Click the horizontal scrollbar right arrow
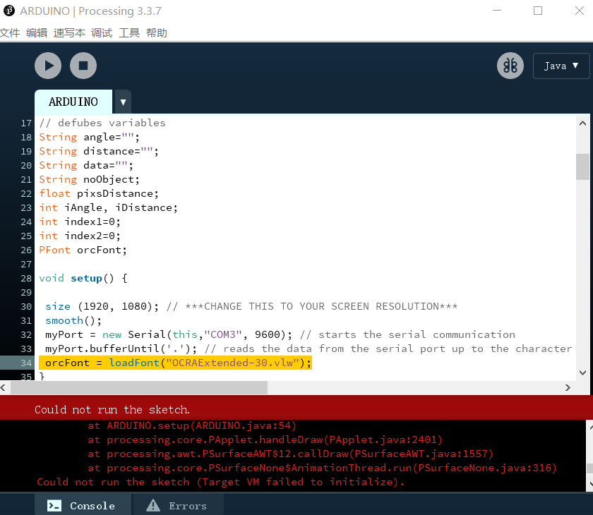 click(x=568, y=388)
